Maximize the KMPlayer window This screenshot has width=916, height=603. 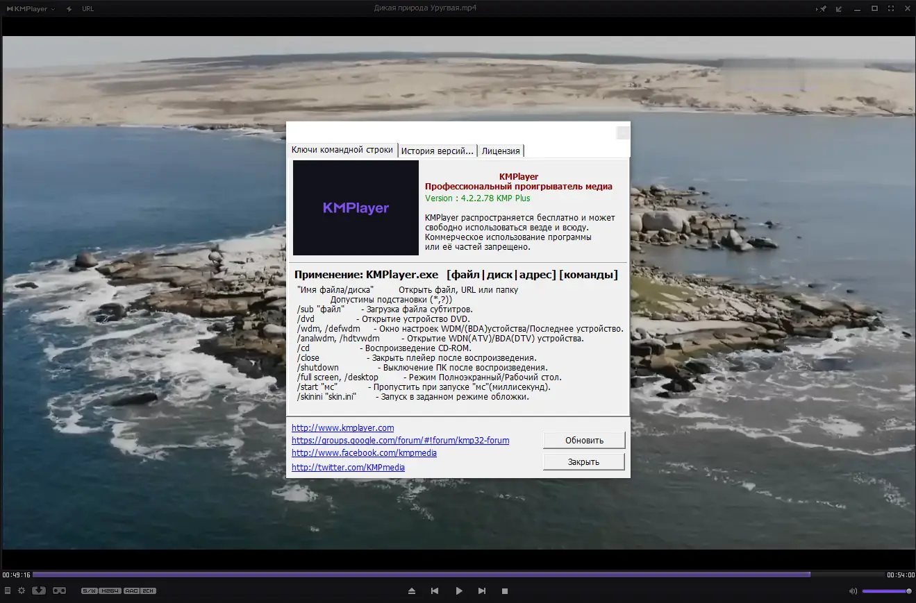coord(874,9)
